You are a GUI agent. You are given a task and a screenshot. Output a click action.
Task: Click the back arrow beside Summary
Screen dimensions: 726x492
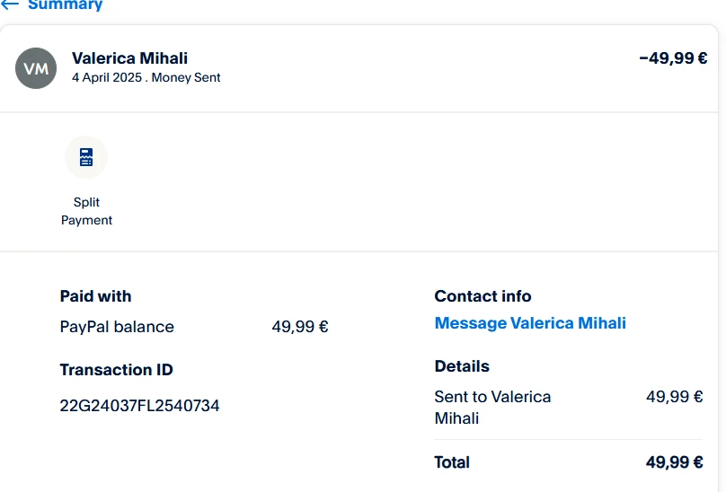9,4
